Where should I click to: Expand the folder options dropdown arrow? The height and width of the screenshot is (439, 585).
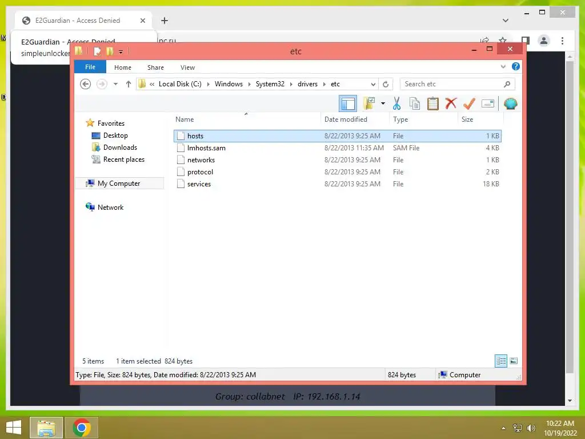point(383,104)
